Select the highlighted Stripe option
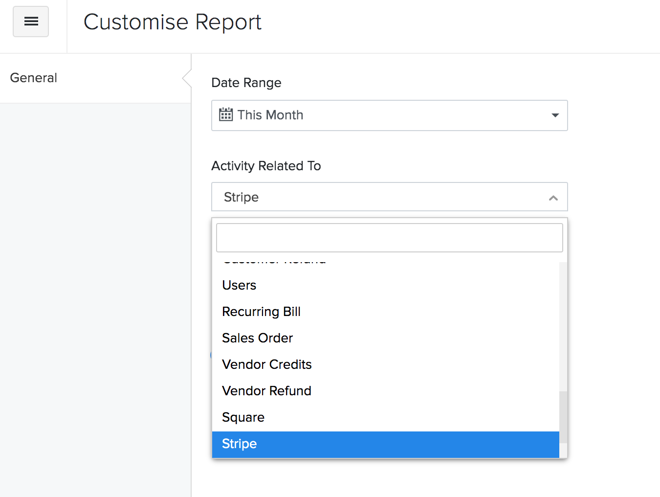This screenshot has width=660, height=497. coord(239,444)
